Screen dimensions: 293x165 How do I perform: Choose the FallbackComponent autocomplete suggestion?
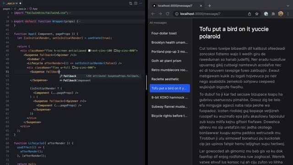(x=100, y=81)
